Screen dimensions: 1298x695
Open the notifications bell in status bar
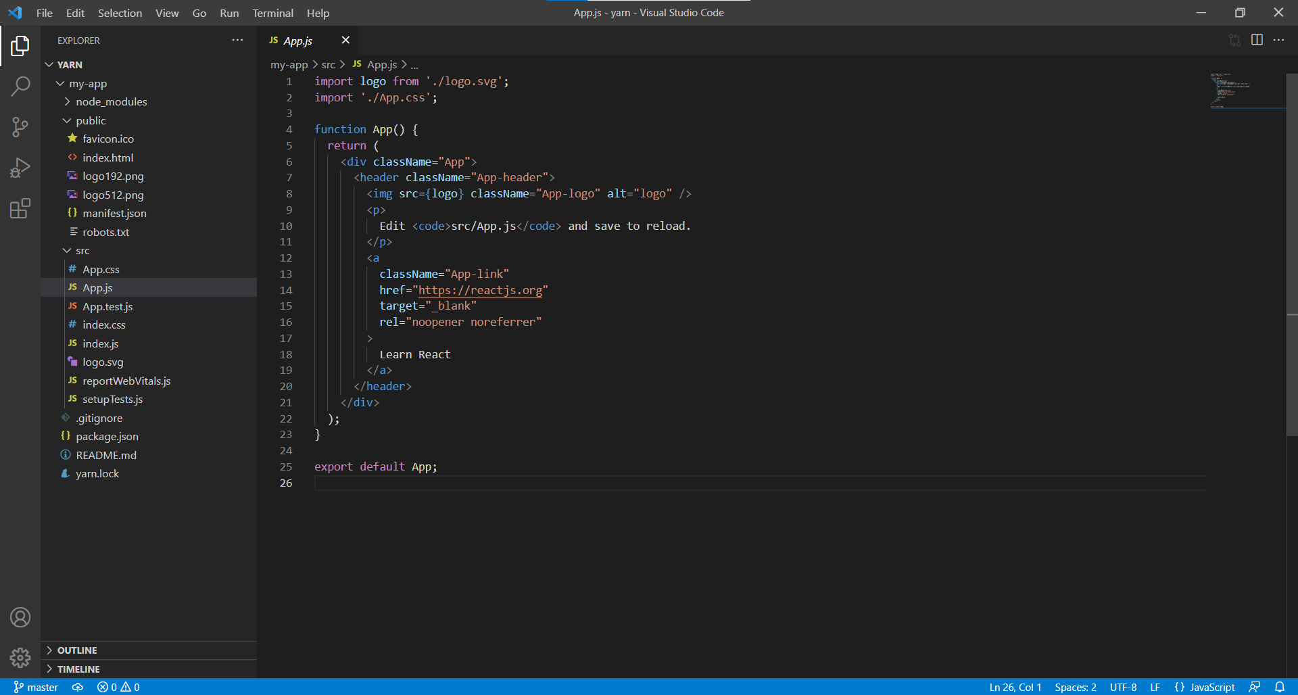[x=1280, y=687]
